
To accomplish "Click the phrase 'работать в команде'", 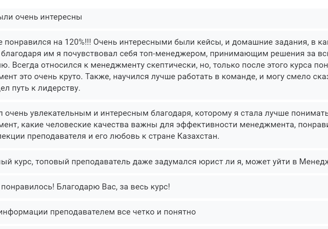I will (217, 77).
